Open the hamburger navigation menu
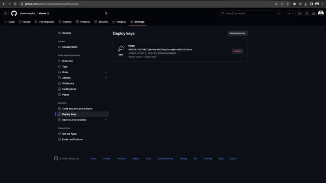Image resolution: width=326 pixels, height=183 pixels. point(6,14)
